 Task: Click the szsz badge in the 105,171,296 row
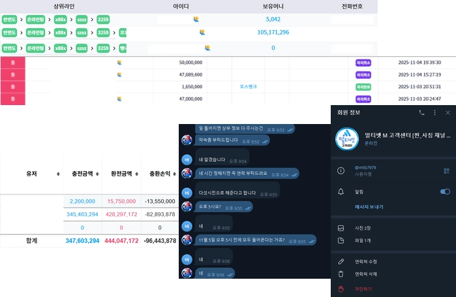(82, 33)
